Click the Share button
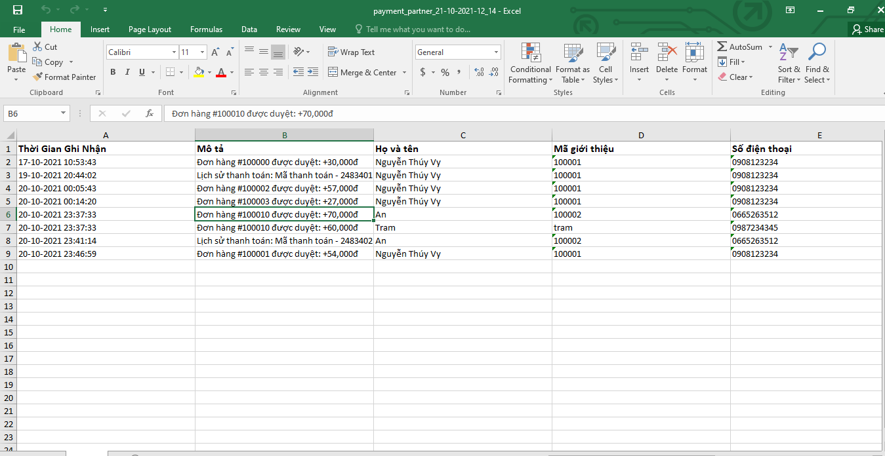Screen dimensions: 885x456 pyautogui.click(x=867, y=29)
